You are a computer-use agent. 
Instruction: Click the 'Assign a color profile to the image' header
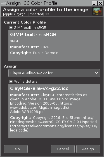tap(46, 10)
